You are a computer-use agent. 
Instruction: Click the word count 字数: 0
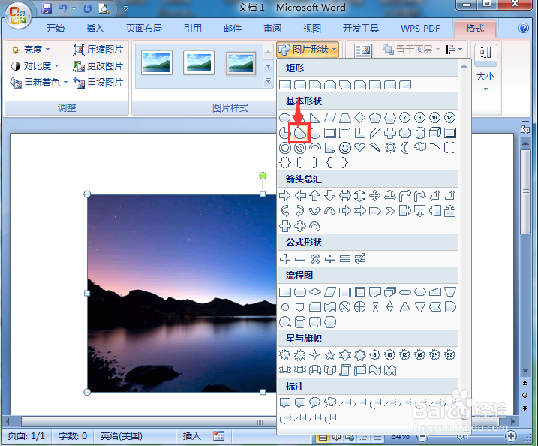(x=73, y=436)
